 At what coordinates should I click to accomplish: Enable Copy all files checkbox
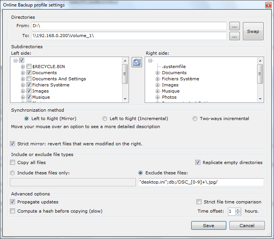pos(13,163)
